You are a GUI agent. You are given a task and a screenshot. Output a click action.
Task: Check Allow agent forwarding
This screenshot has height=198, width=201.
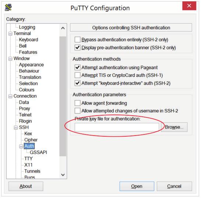(x=78, y=103)
